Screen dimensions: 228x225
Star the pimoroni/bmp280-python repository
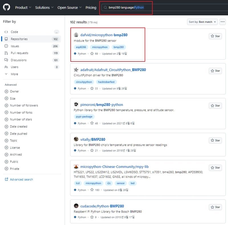point(215,106)
